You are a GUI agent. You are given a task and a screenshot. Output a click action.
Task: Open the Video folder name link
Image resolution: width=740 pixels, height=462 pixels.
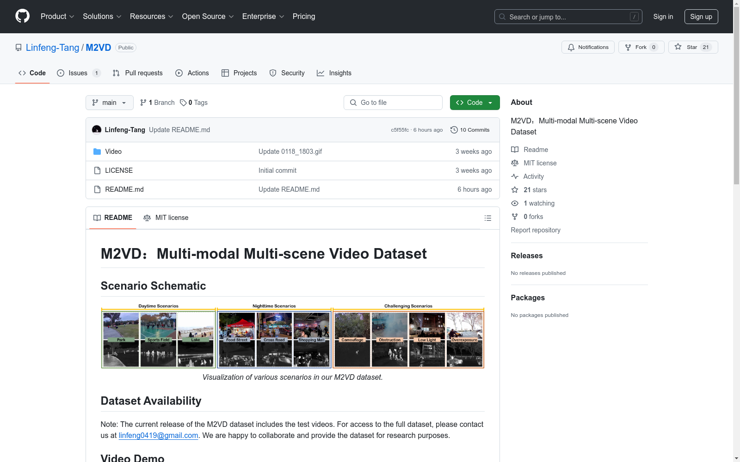[113, 152]
